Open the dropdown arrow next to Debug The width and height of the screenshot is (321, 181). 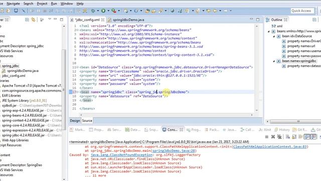coord(98,11)
